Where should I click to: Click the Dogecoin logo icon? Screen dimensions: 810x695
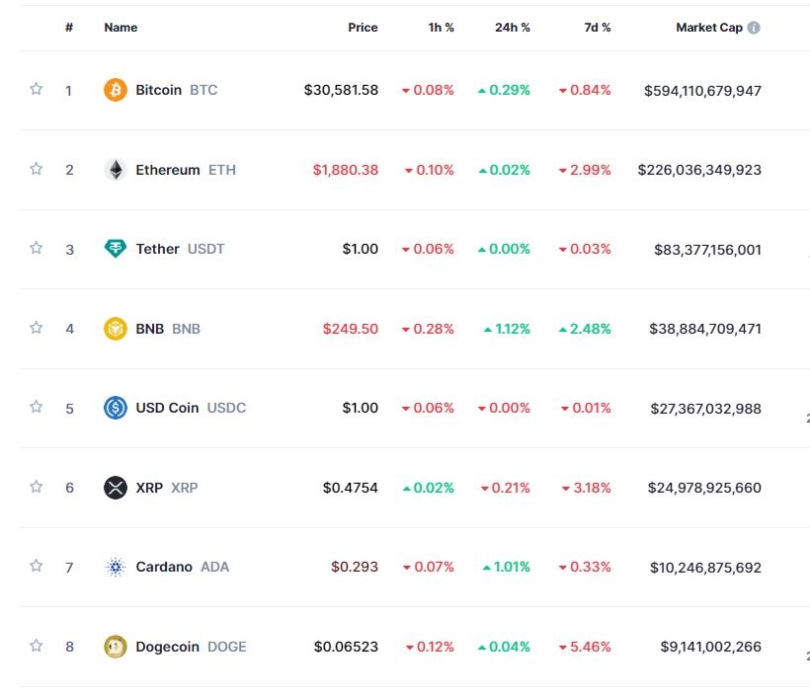pyautogui.click(x=116, y=647)
